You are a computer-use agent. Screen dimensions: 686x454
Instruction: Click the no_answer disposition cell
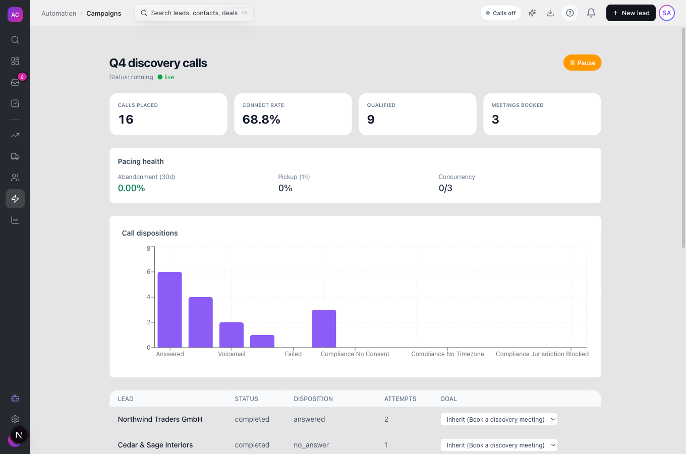(311, 445)
